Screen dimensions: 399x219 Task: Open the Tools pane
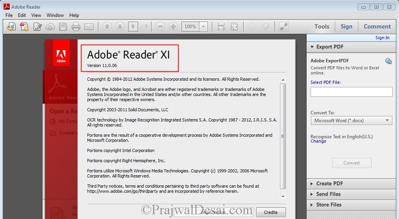pyautogui.click(x=321, y=27)
